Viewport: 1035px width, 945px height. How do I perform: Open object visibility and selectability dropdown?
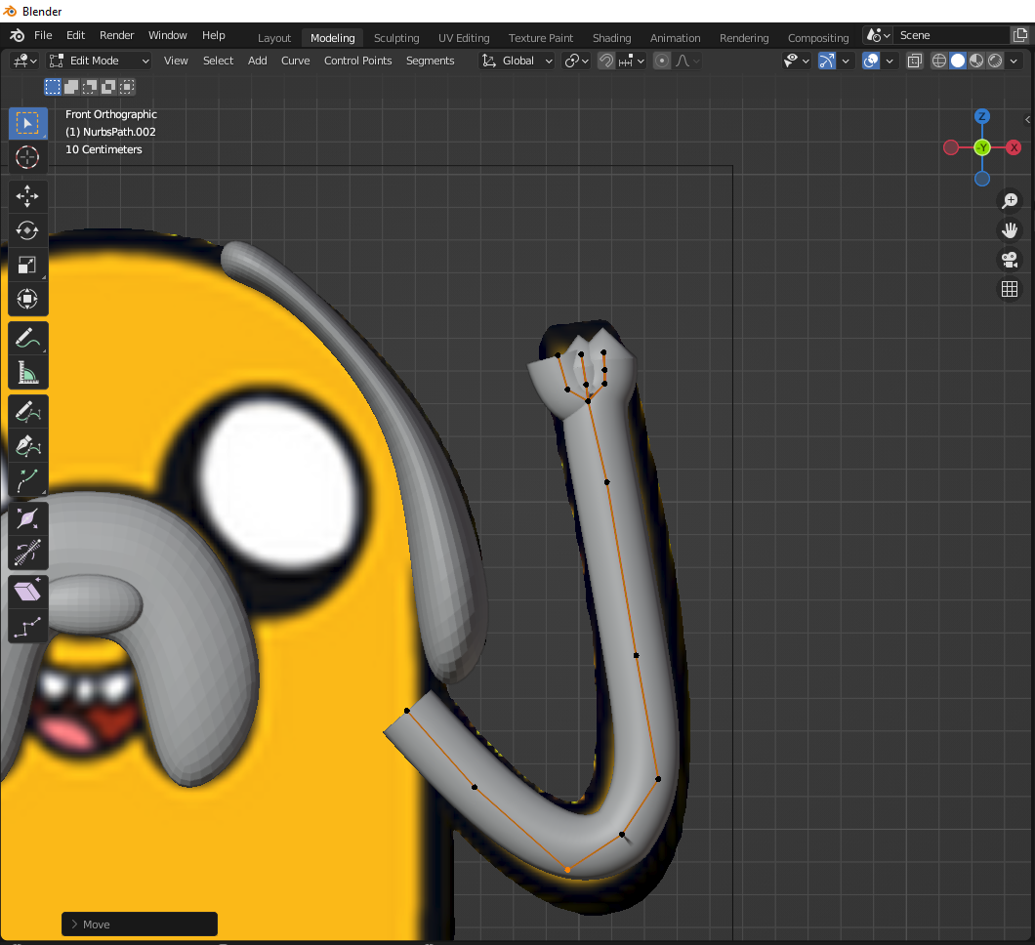(797, 61)
